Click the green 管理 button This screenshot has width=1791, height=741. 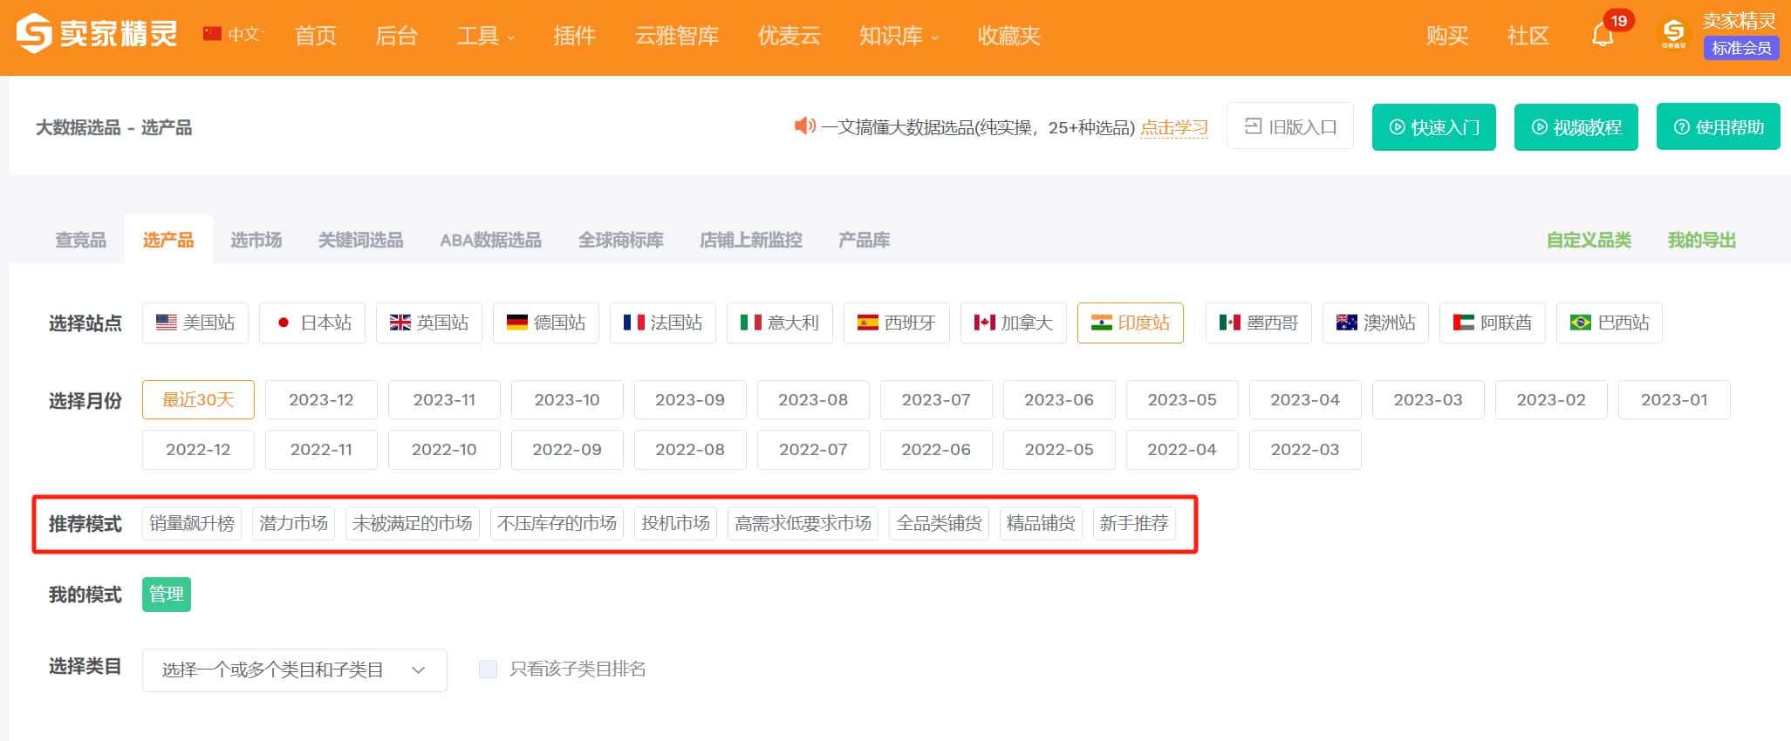coord(166,595)
